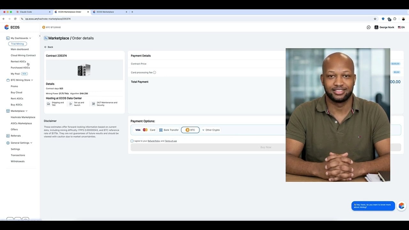The width and height of the screenshot is (409, 230).
Task: Open the EN language selector
Action: tap(401, 27)
